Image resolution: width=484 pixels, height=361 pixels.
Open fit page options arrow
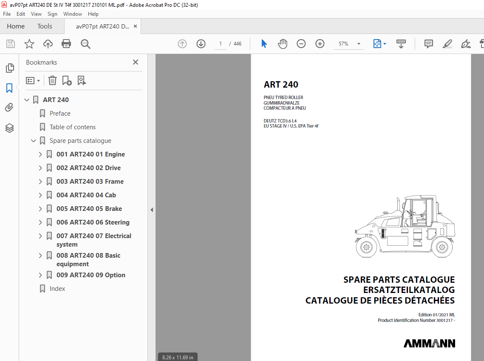click(385, 44)
